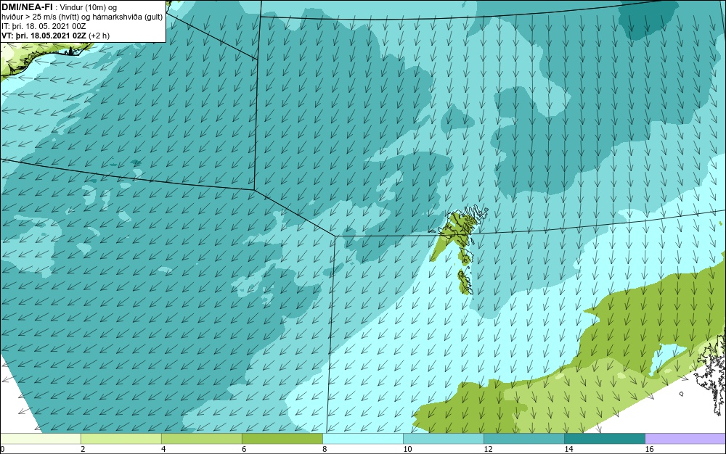Viewport: 726px width, 454px height.
Task: Click the legend label '16'
Action: pyautogui.click(x=649, y=449)
